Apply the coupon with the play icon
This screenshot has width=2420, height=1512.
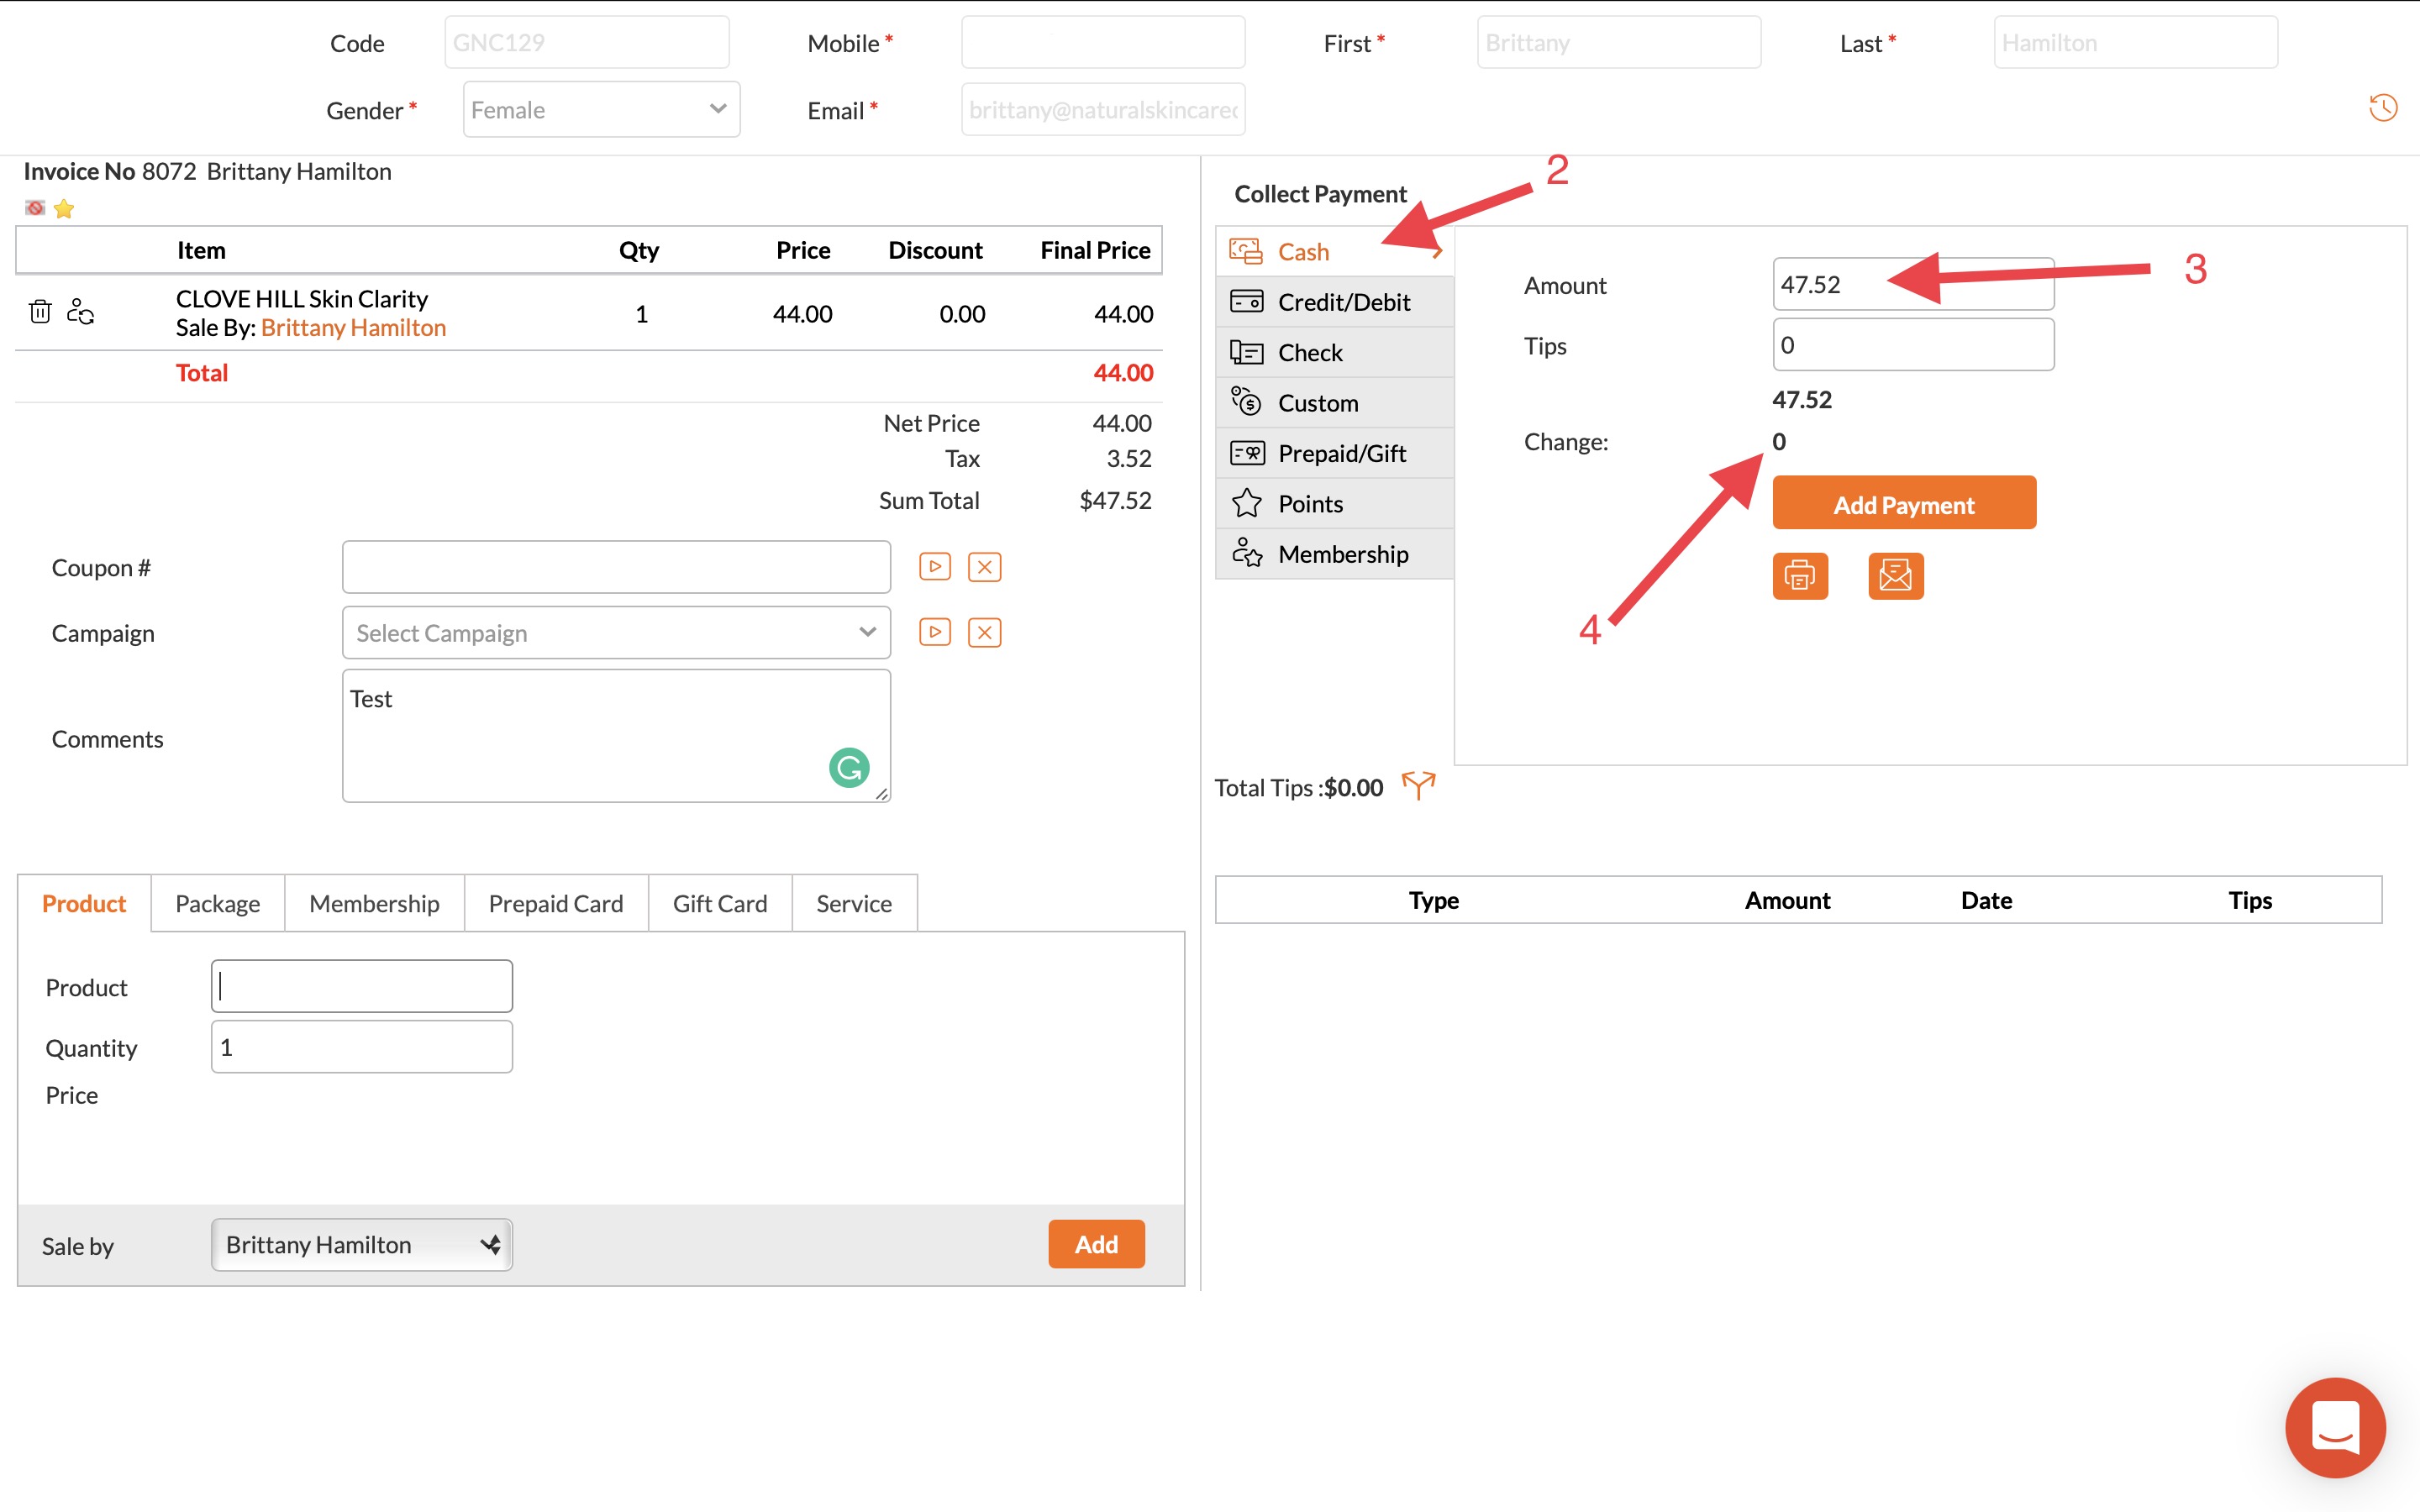click(x=935, y=567)
